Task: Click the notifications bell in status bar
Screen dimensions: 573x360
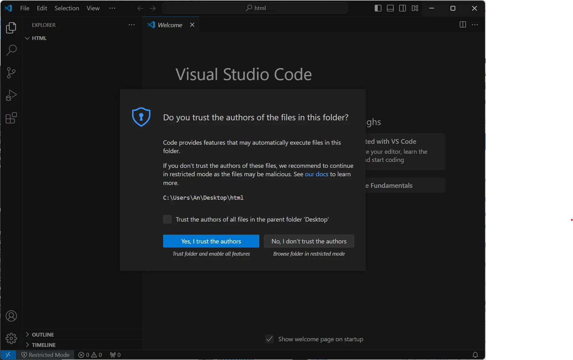Action: point(475,355)
